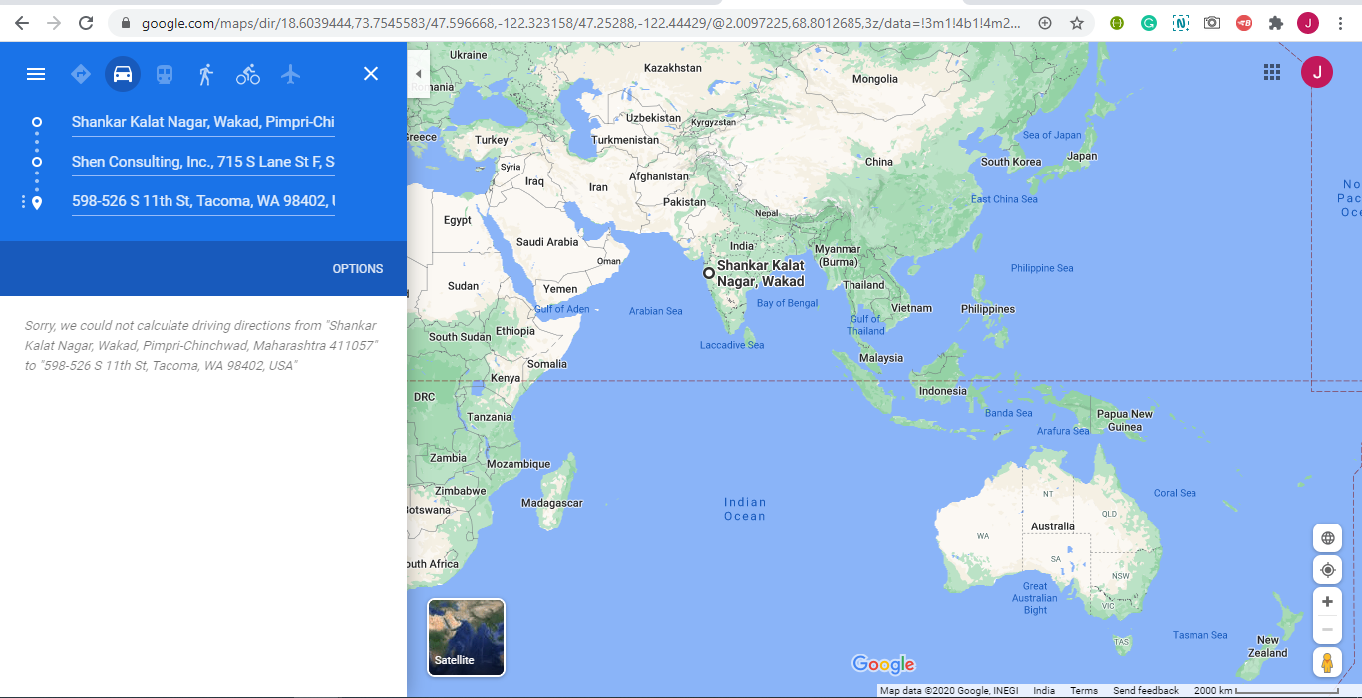The width and height of the screenshot is (1362, 698).
Task: Select best travel mode icon
Action: [x=81, y=74]
